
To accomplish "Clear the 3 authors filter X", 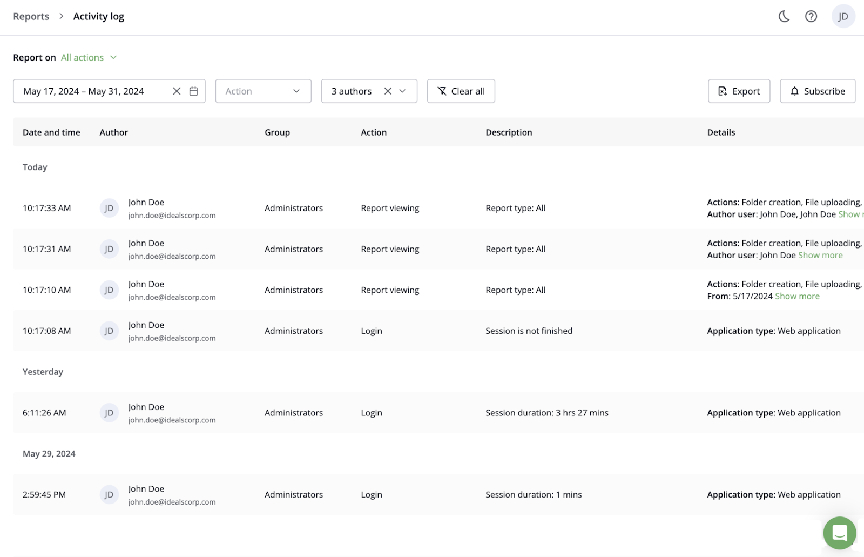I will point(388,91).
